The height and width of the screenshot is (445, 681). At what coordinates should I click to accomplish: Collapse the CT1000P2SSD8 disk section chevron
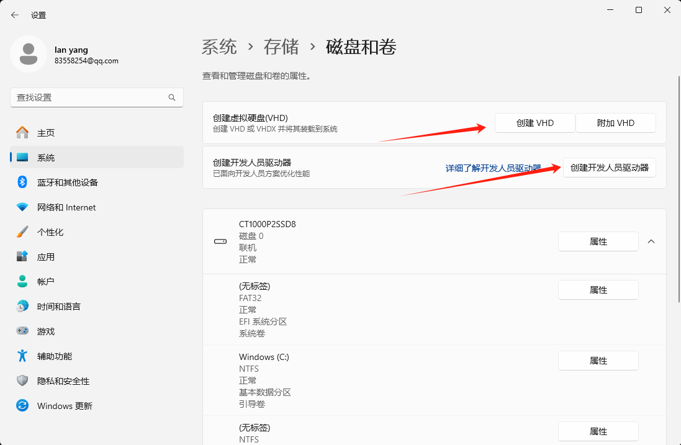(651, 241)
